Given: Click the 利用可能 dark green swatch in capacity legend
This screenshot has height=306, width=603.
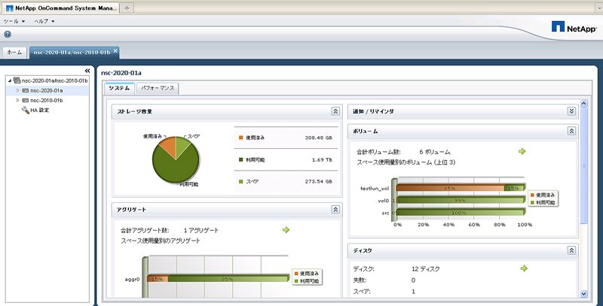Looking at the screenshot, I should point(240,160).
